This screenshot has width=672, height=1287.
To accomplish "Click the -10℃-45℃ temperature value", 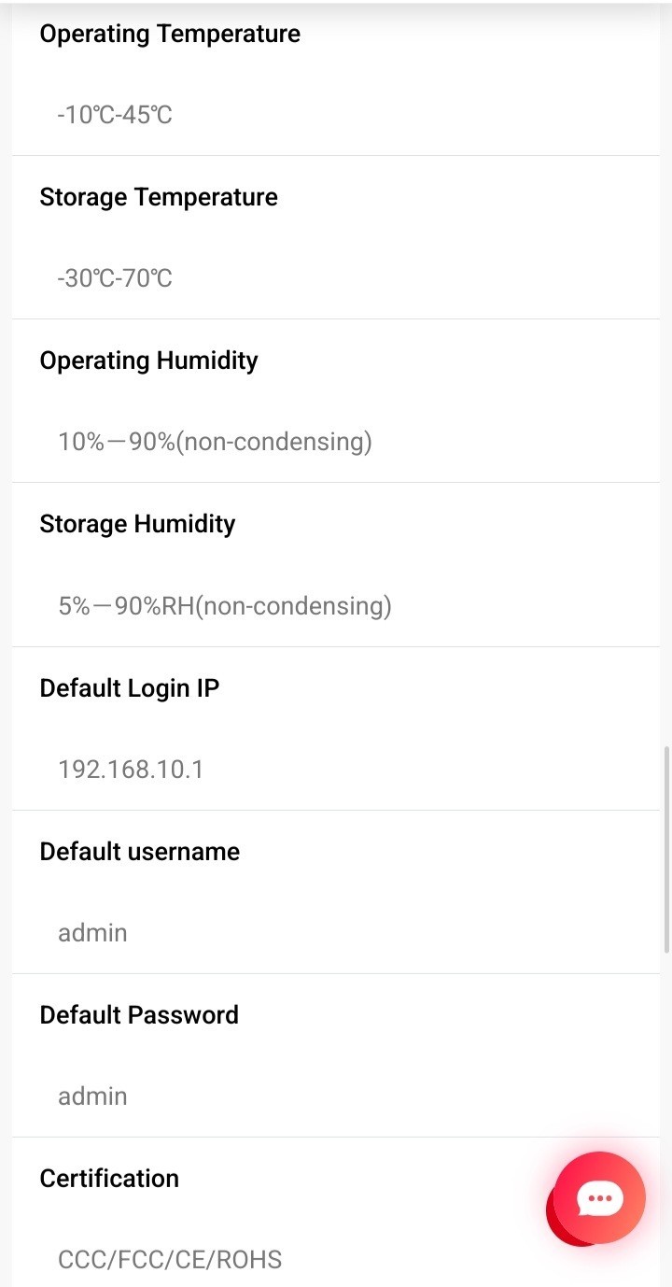I will click(115, 115).
